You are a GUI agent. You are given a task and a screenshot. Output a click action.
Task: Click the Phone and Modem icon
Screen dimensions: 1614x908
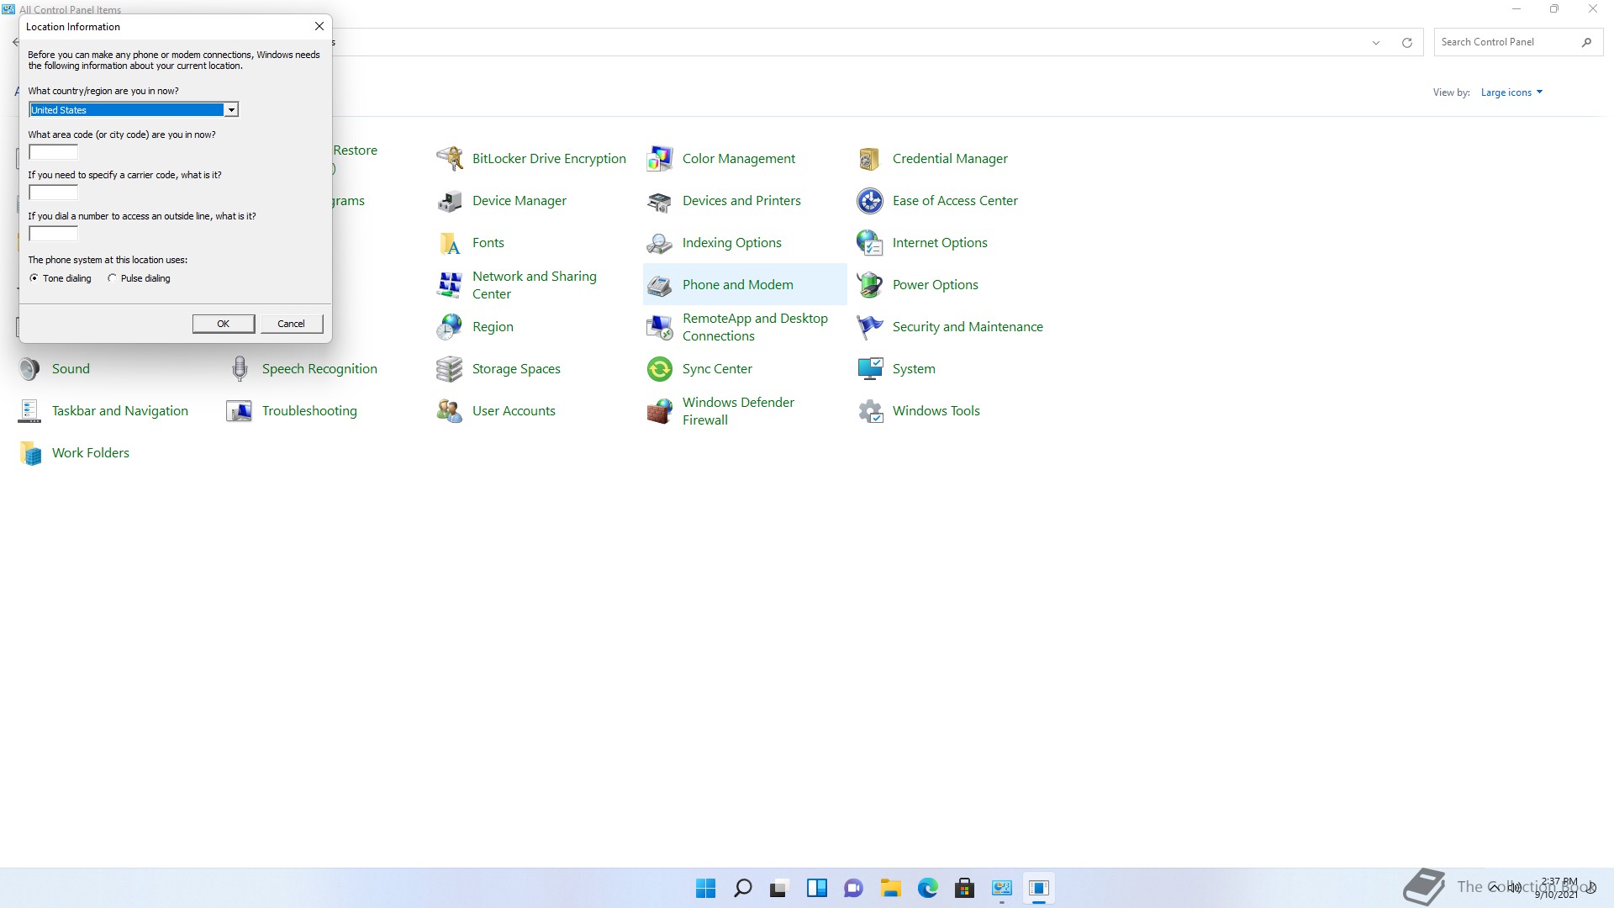(660, 284)
